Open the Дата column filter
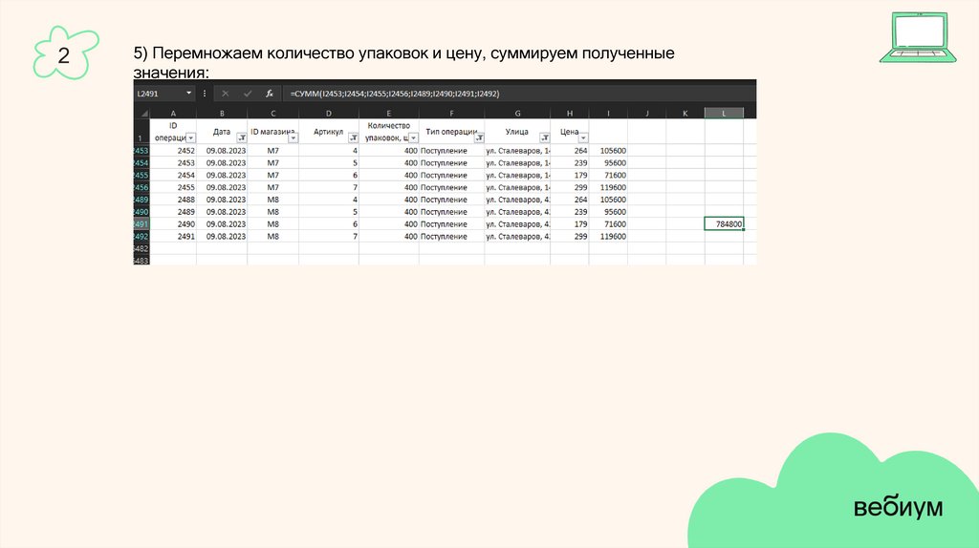 click(x=240, y=138)
